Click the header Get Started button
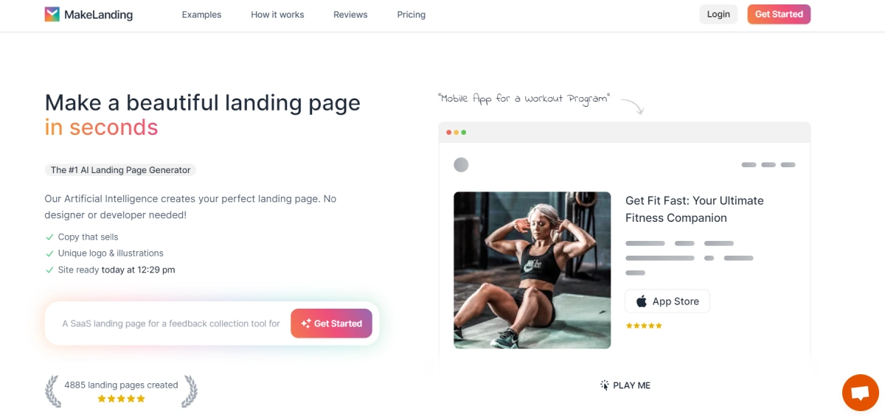This screenshot has width=885, height=417. pos(779,14)
